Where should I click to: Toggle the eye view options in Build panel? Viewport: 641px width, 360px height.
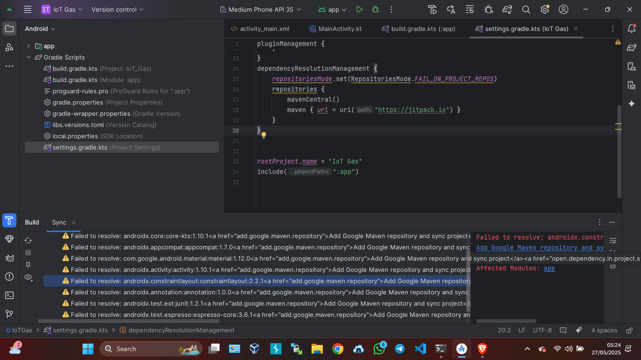(28, 277)
